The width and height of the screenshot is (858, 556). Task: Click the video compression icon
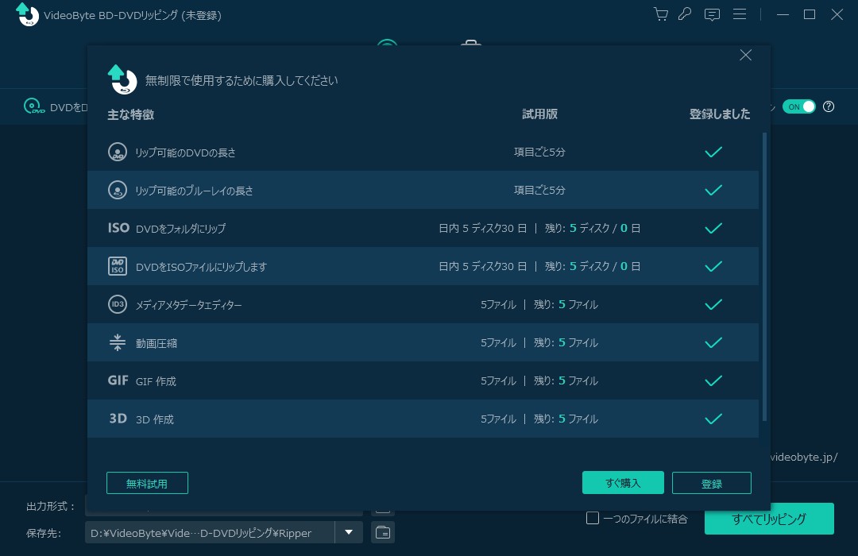[x=118, y=342]
